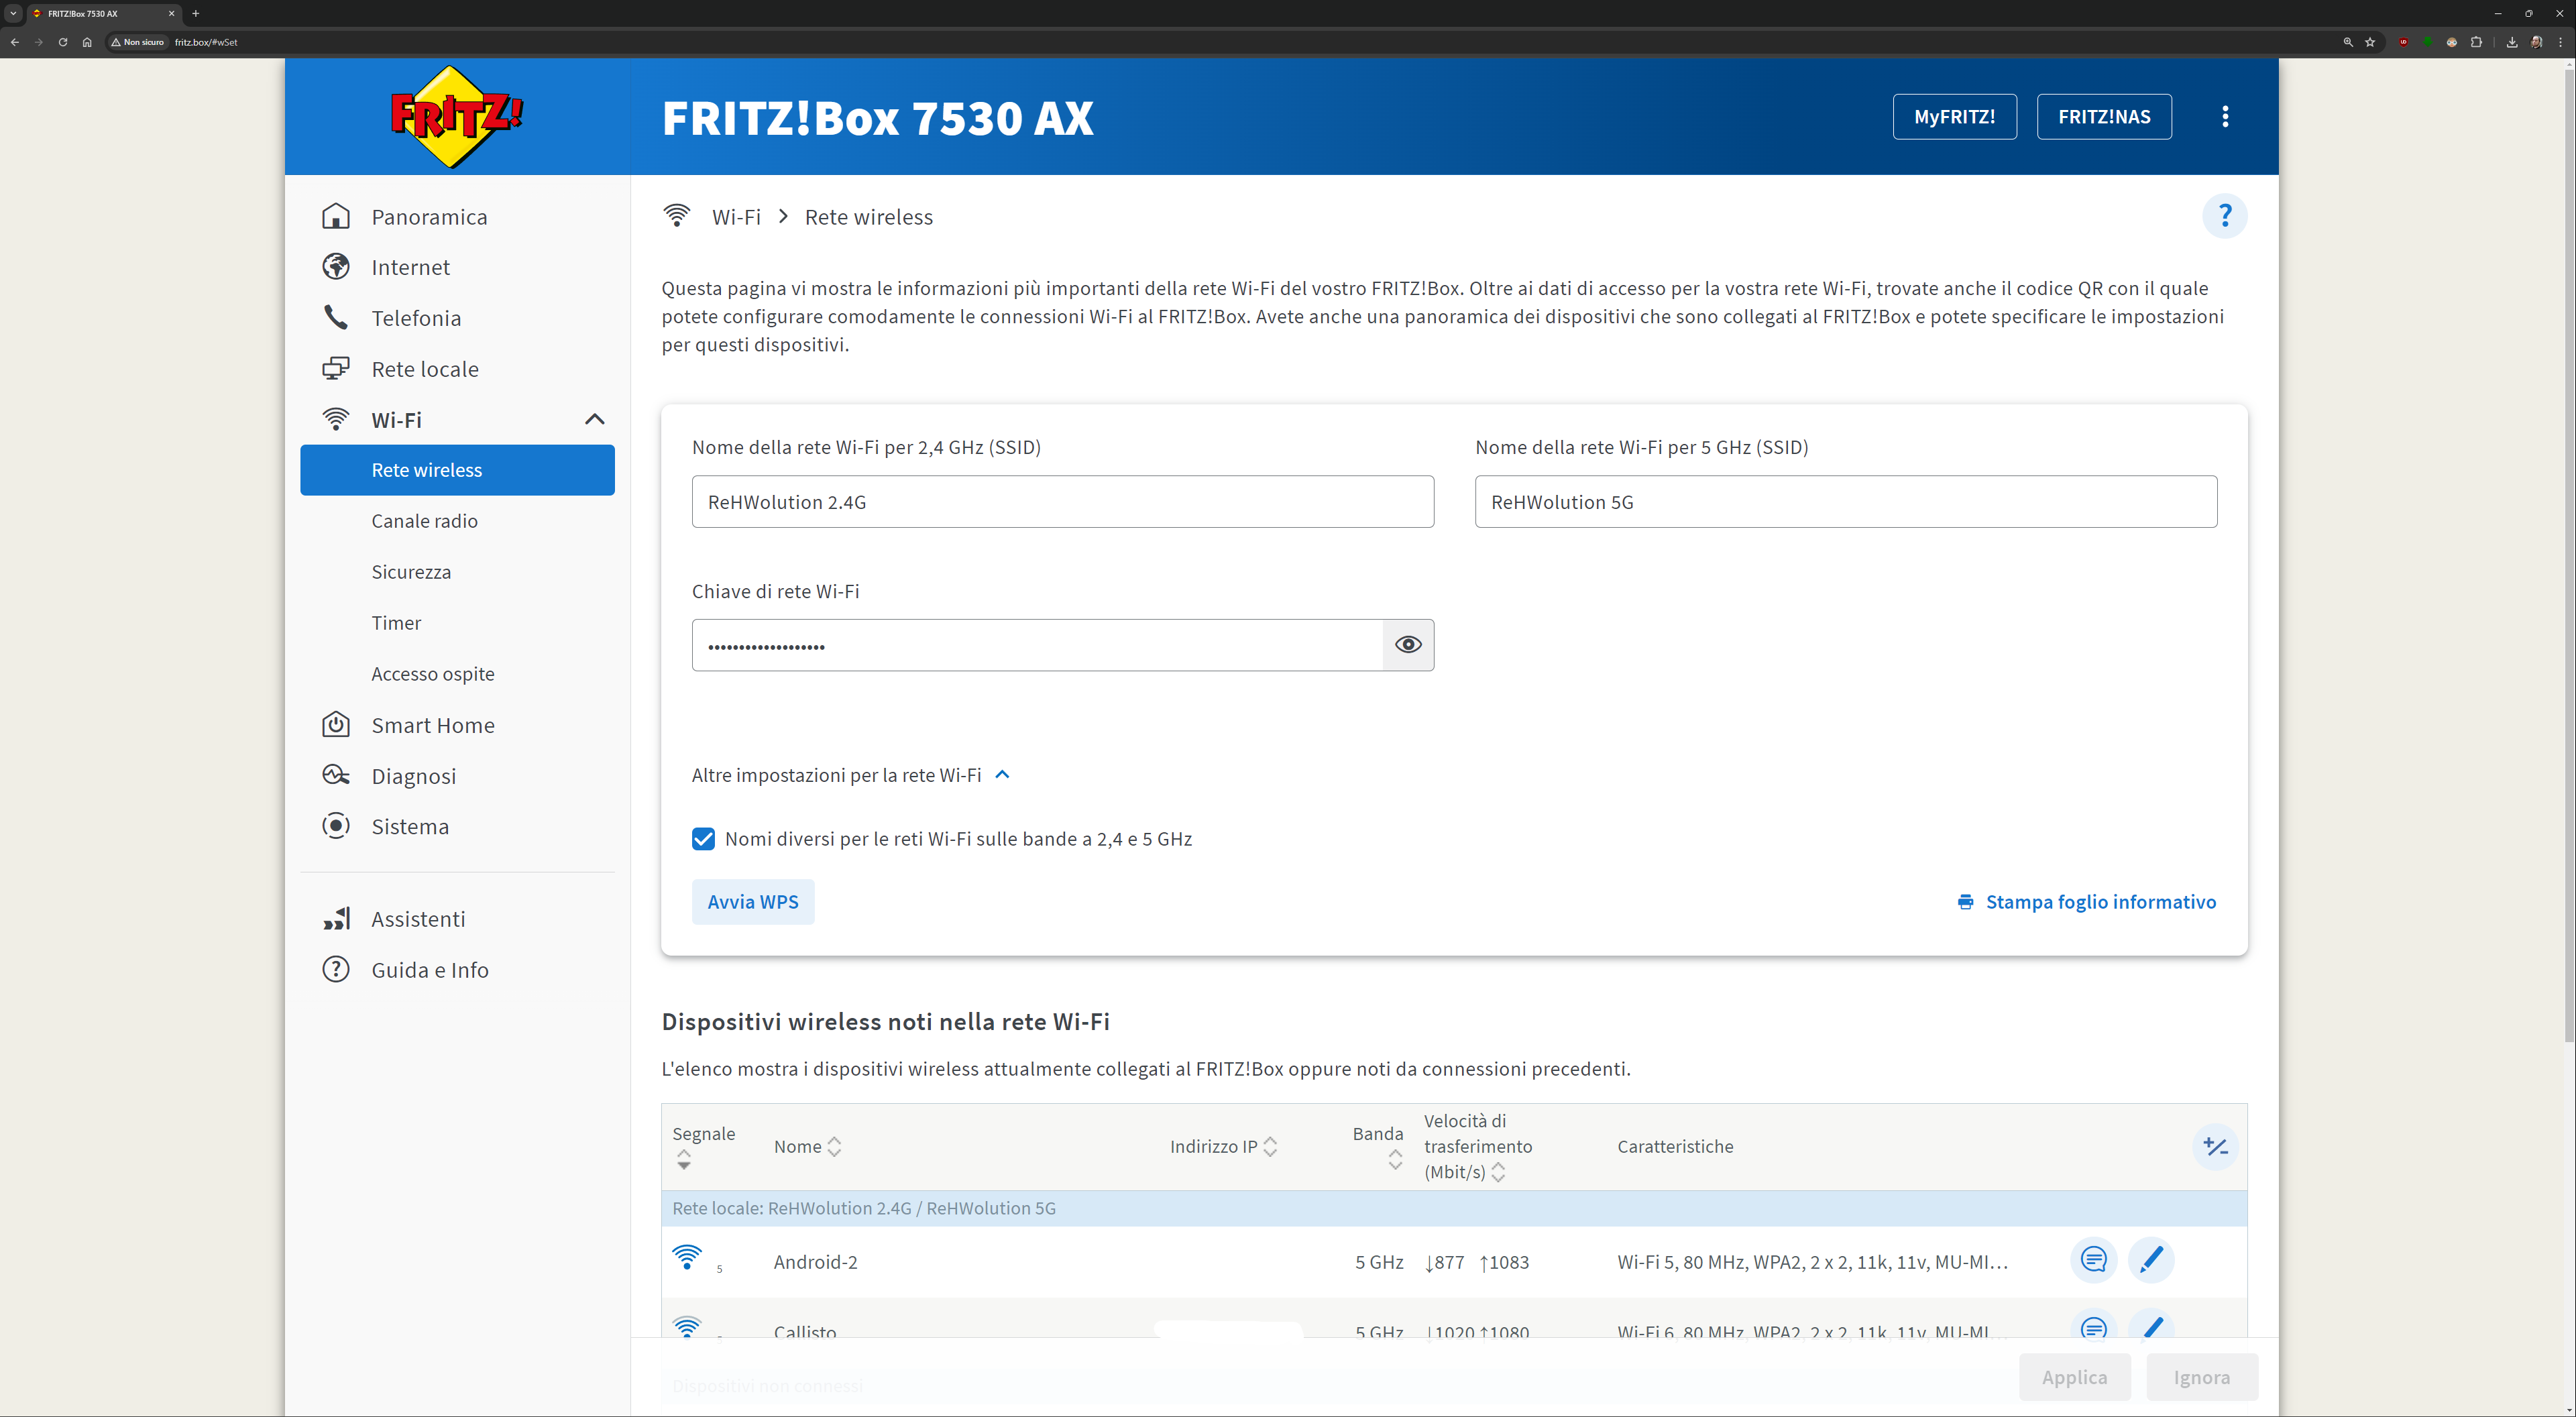Screen dimensions: 2576x1417
Task: Collapse 'Altre impostazioni per la rete Wi-Fi'
Action: click(1003, 775)
